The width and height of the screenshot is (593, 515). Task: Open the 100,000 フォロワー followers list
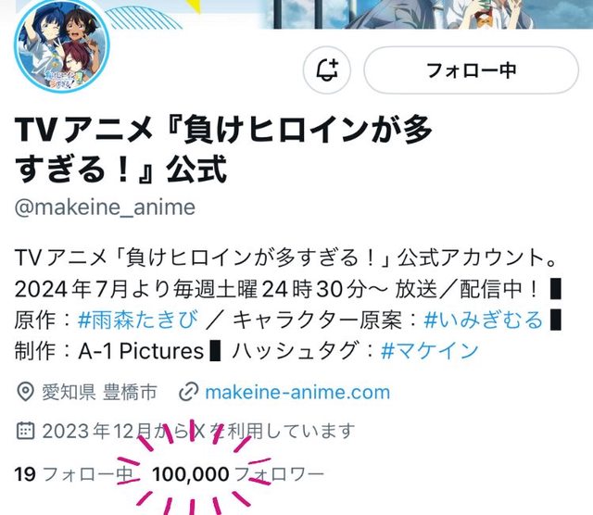(237, 474)
